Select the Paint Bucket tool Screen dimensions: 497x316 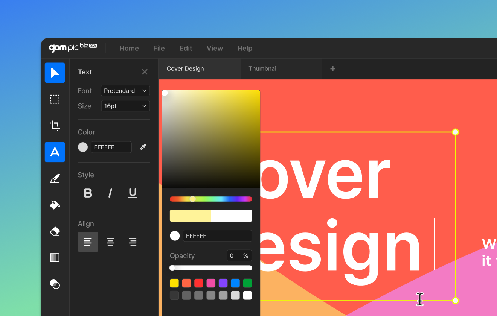point(55,205)
